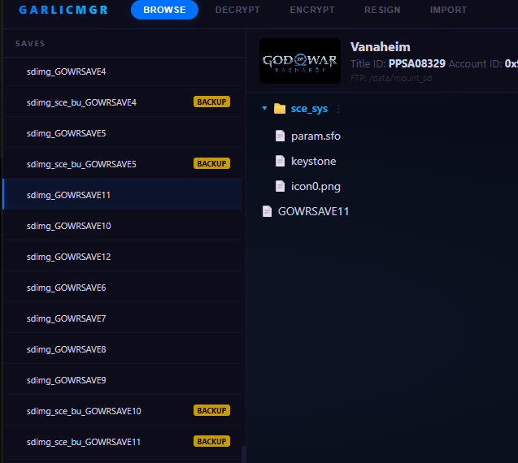Click the SAVES panel header

(x=30, y=44)
